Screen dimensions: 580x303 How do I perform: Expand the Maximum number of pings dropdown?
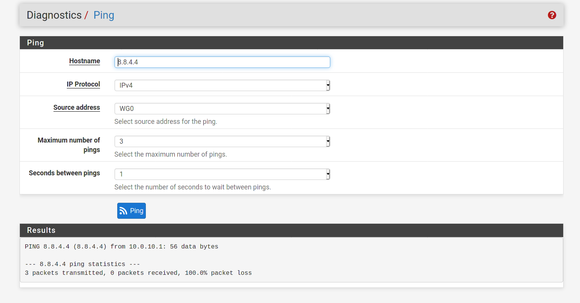pos(222,141)
